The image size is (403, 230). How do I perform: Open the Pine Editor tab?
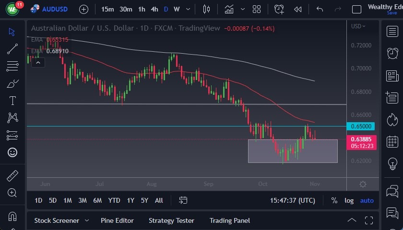click(x=117, y=220)
